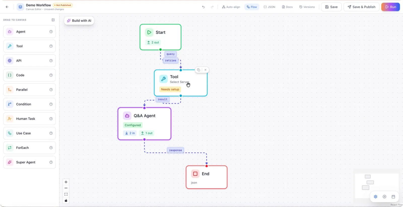403x207 pixels.
Task: Delete the Tool node with X icon
Action: pyautogui.click(x=206, y=70)
